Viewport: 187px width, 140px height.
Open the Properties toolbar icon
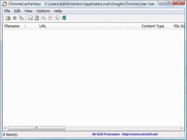pos(50,18)
